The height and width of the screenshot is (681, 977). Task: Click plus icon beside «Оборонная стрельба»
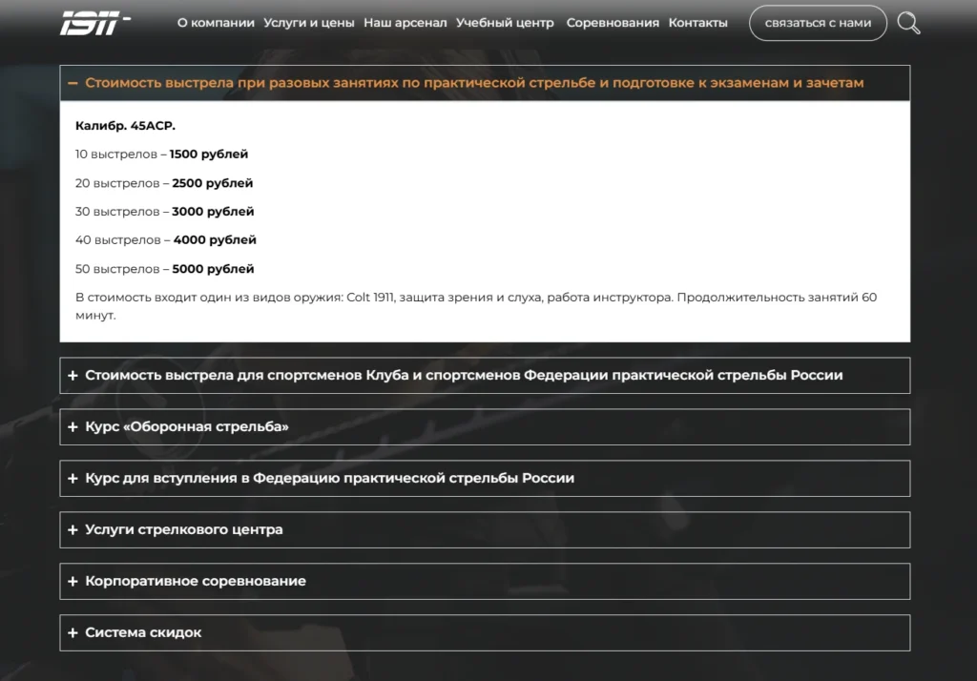pyautogui.click(x=73, y=426)
